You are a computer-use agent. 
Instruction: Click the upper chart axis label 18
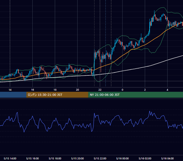point(55,90)
